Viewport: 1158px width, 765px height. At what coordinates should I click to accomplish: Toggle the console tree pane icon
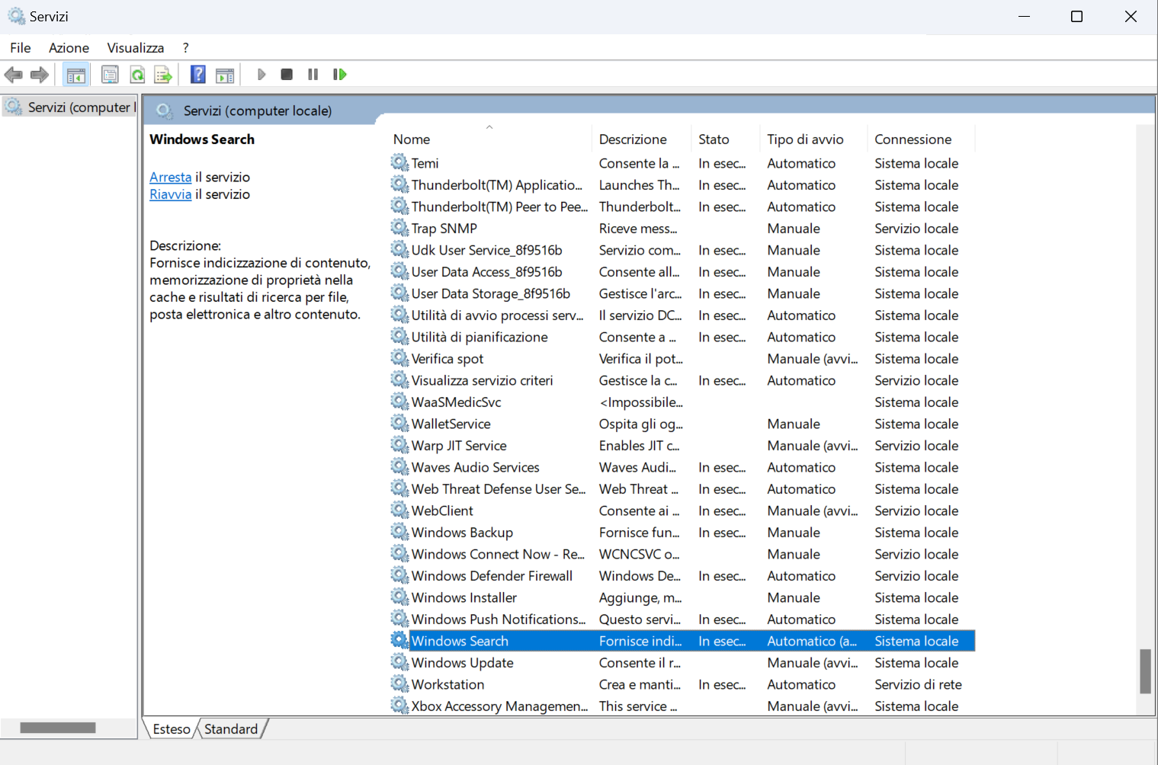coord(76,75)
